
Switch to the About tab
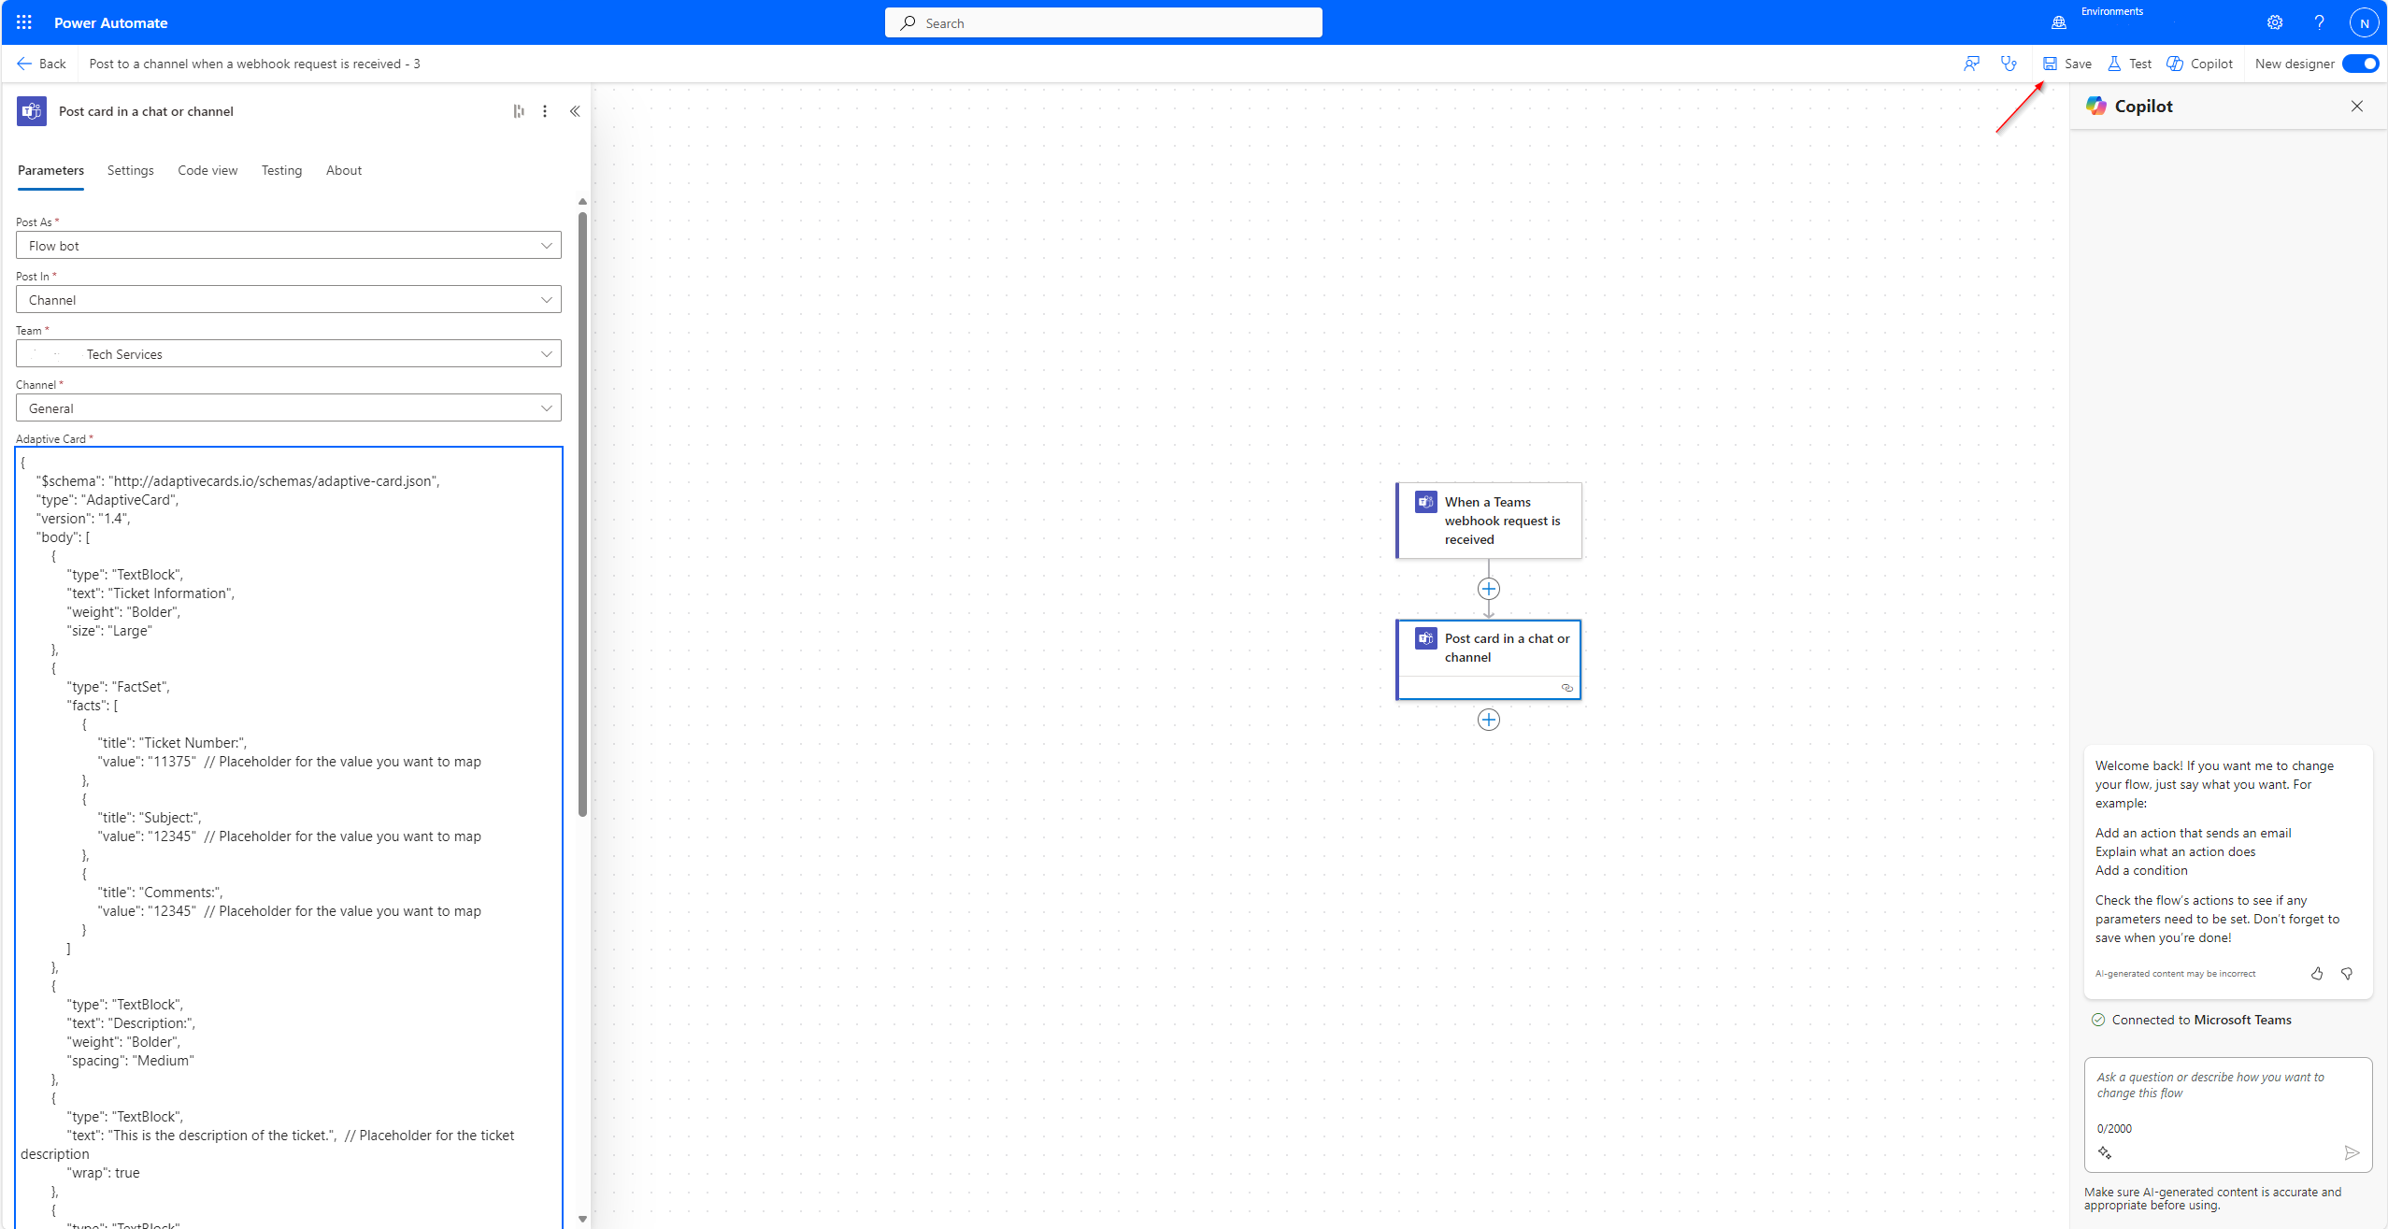[344, 170]
